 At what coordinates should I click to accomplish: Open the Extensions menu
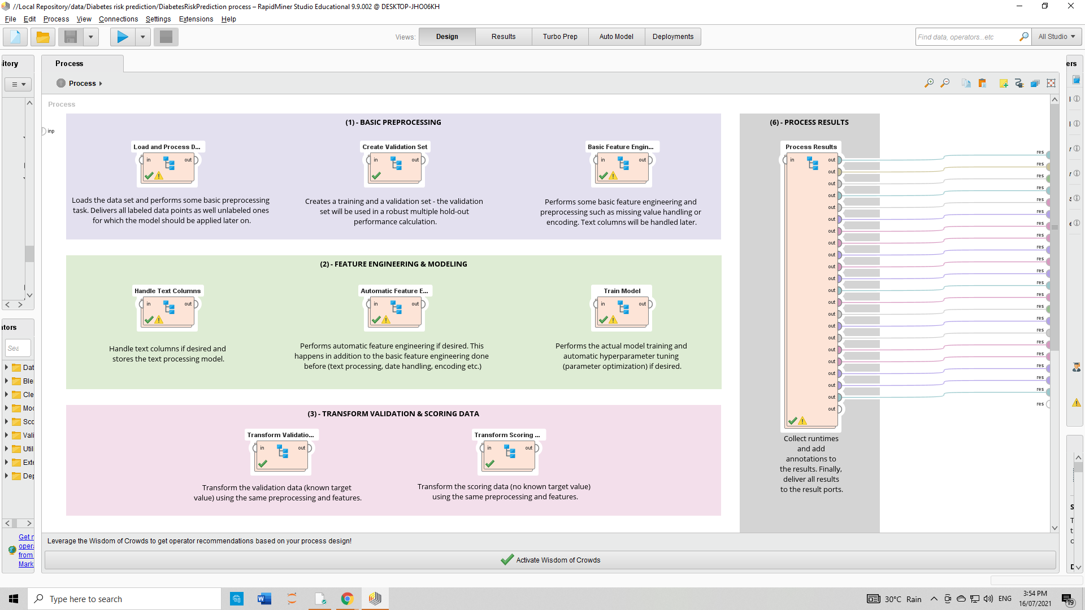click(196, 19)
